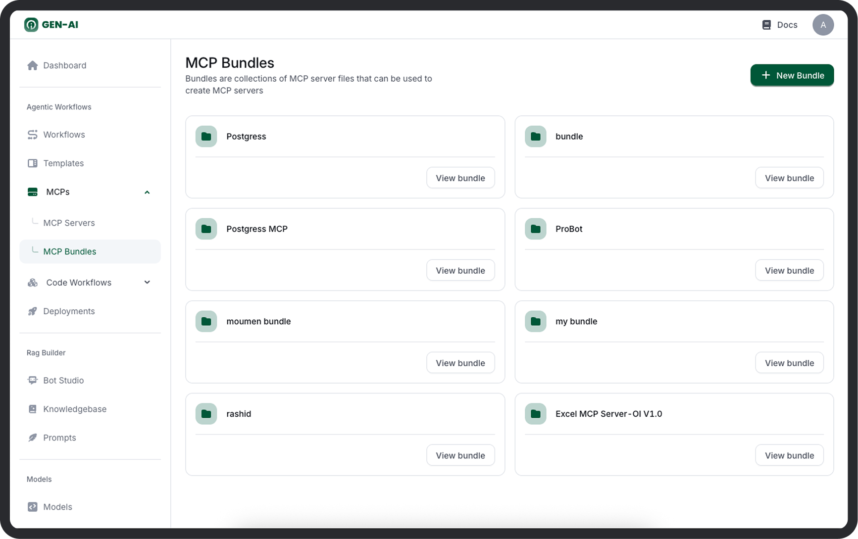
Task: Open the Docs link
Action: [780, 25]
